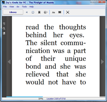Open the search magnifier in sidebar

click(4, 28)
